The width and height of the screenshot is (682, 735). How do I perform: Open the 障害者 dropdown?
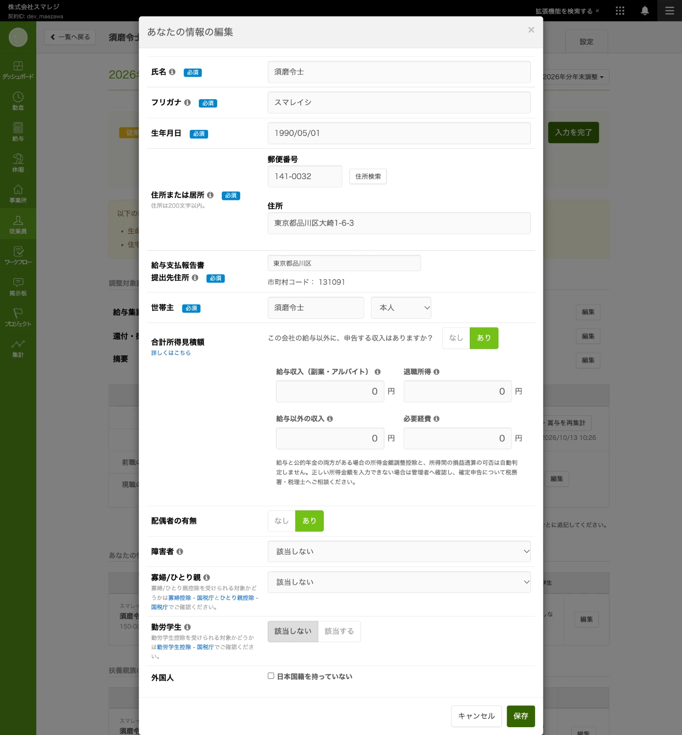[399, 551]
